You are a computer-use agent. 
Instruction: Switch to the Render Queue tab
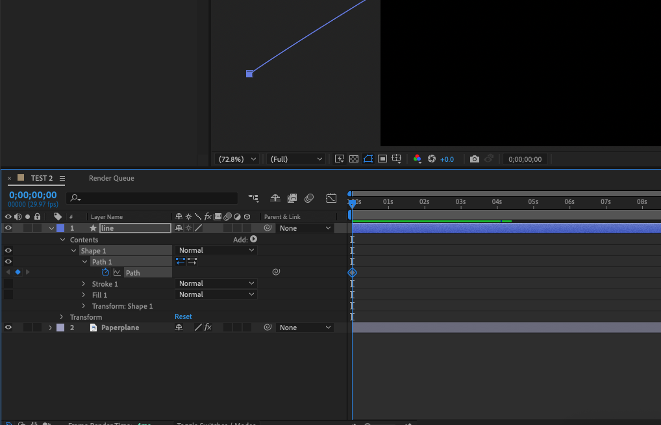point(112,178)
